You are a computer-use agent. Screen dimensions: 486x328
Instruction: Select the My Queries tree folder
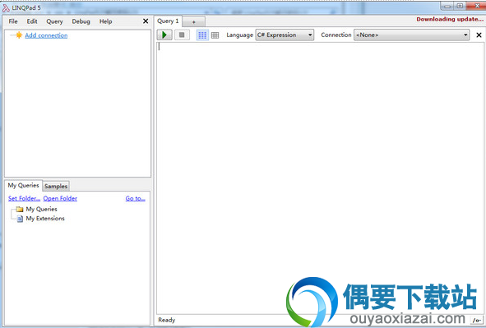point(42,209)
